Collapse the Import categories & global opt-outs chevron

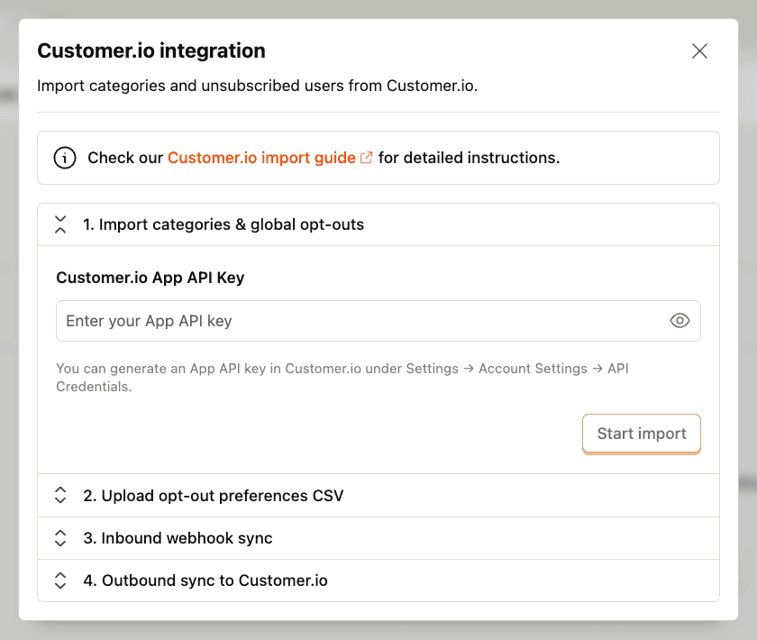pos(60,224)
